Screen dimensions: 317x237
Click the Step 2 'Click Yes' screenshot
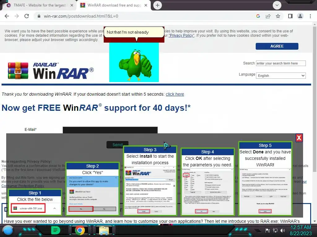pyautogui.click(x=93, y=194)
